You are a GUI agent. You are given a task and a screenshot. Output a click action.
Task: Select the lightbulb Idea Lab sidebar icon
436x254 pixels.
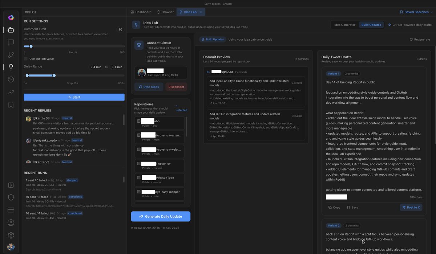coord(11,67)
